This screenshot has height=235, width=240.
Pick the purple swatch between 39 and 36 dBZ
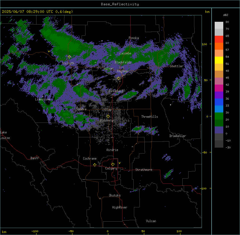(219, 95)
